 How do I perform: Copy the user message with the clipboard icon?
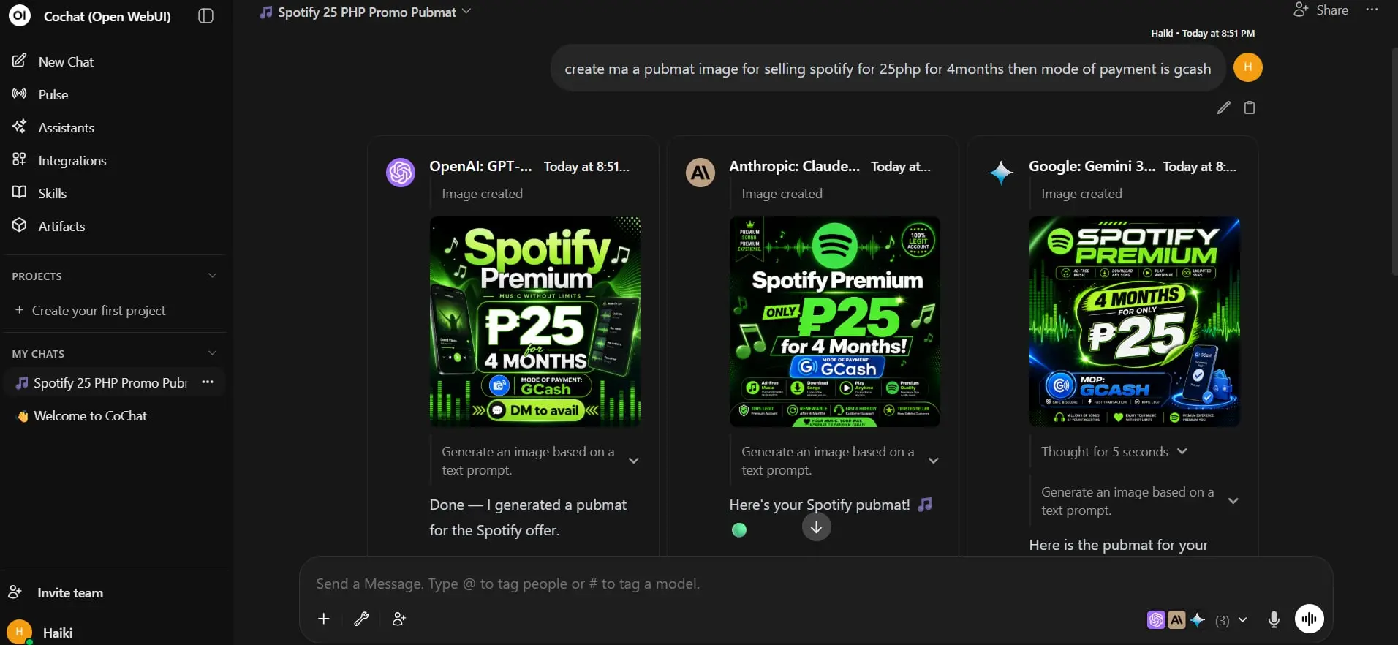click(x=1250, y=107)
